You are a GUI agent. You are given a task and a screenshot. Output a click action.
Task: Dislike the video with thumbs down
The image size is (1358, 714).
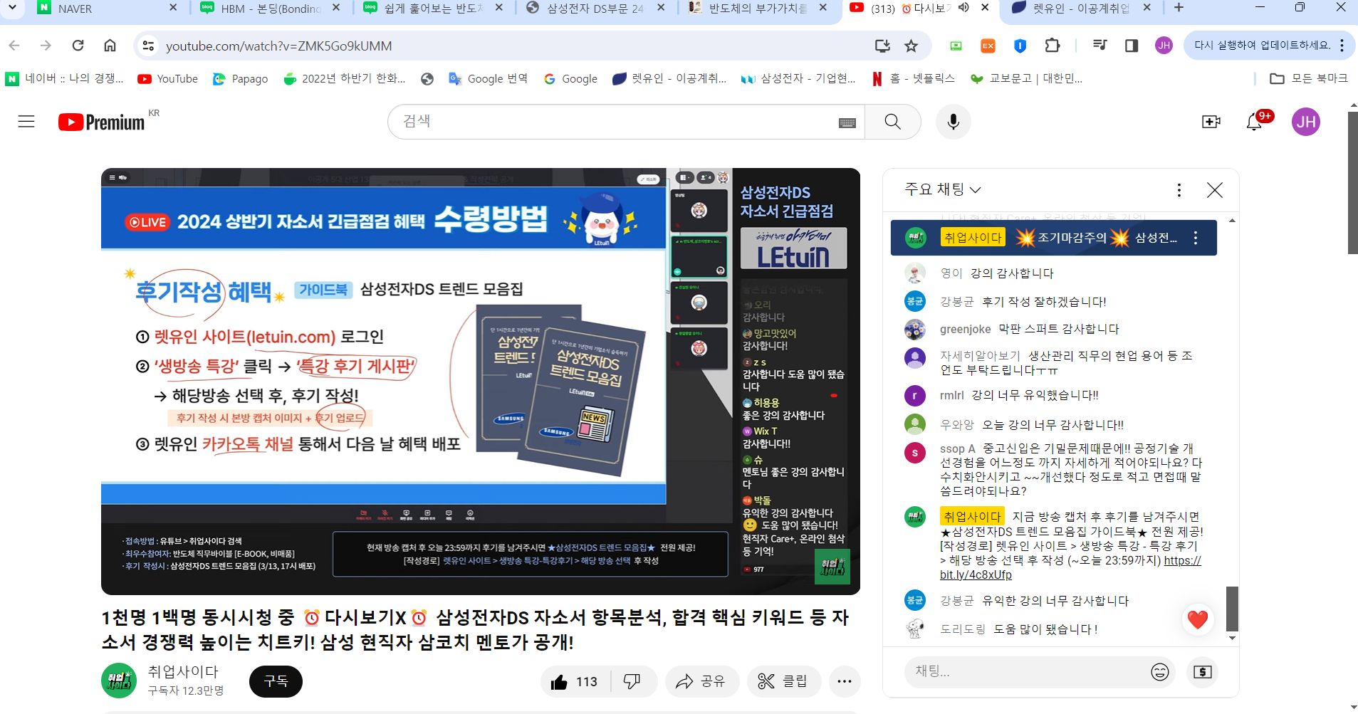pyautogui.click(x=632, y=682)
